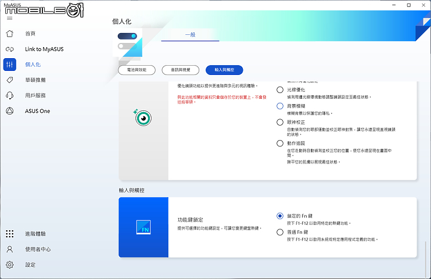Open the 首頁 home icon
This screenshot has height=279, width=431.
click(10, 34)
